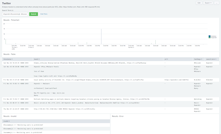221x134 pixels.
Task: Click the Hide Filters link
Action: [x=44, y=14]
